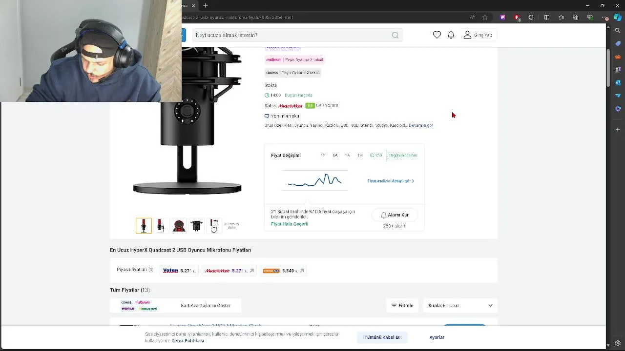Screen dimensions: 625x351
Task: Open sidebar Games chess icon
Action: coord(618,70)
